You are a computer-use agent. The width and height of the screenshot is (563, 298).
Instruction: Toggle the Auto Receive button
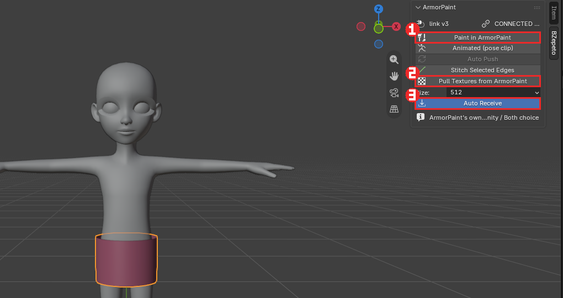point(478,103)
